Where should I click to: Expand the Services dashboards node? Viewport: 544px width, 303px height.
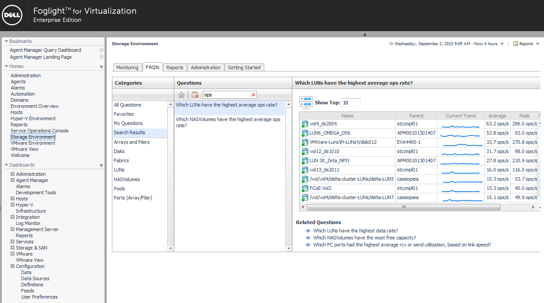[13, 242]
